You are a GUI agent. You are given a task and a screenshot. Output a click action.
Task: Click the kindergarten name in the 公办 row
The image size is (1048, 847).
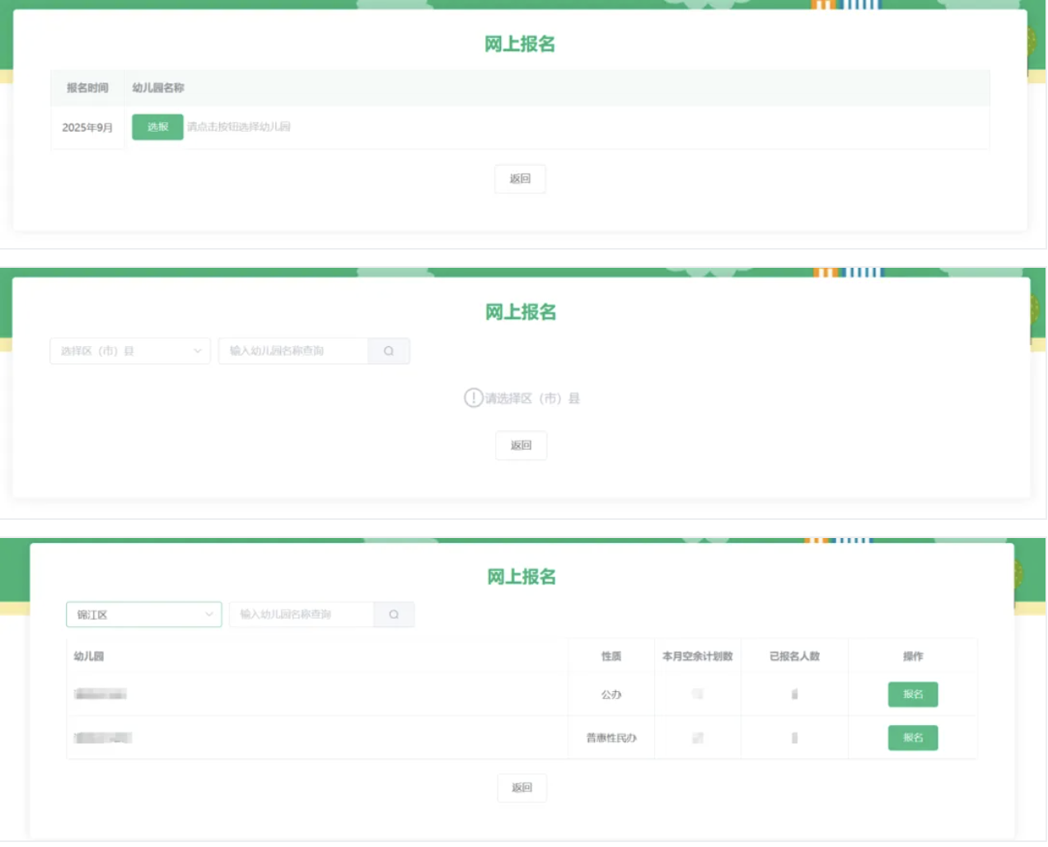pyautogui.click(x=101, y=695)
